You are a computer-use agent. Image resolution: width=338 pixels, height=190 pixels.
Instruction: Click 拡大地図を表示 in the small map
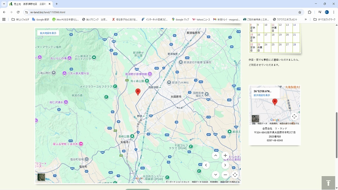point(262,95)
